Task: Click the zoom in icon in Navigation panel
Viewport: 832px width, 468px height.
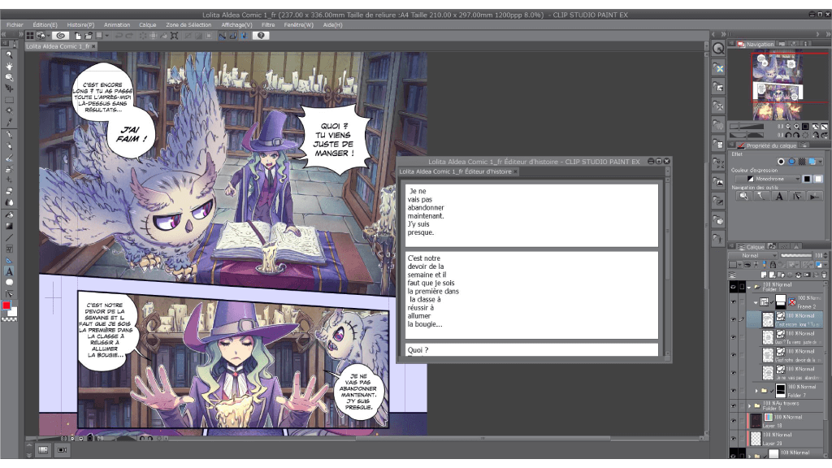Action: point(796,127)
